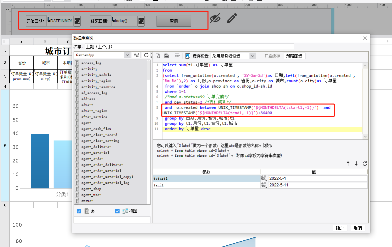392x247 pixels.
Task: Open the 开始日期 calendar picker icon
Action: pos(77,21)
